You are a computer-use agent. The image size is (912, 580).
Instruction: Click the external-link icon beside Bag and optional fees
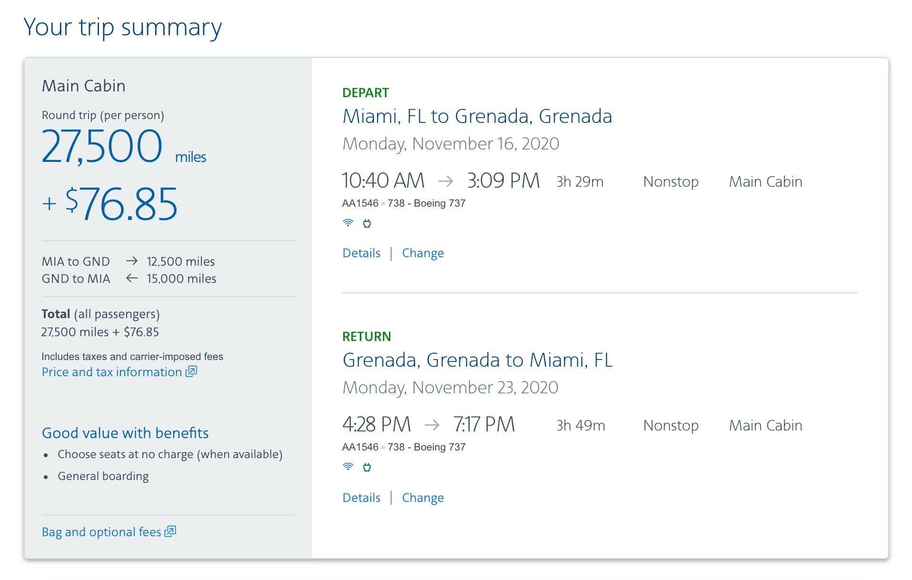coord(170,531)
